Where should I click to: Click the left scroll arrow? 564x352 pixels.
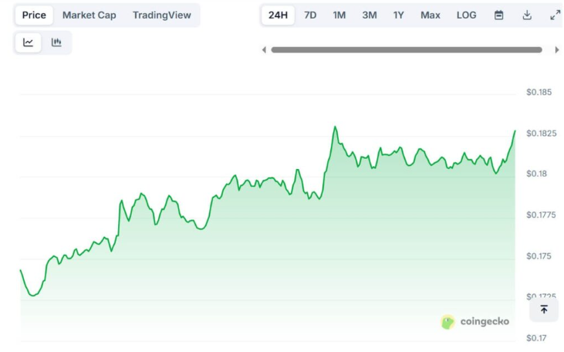(264, 50)
